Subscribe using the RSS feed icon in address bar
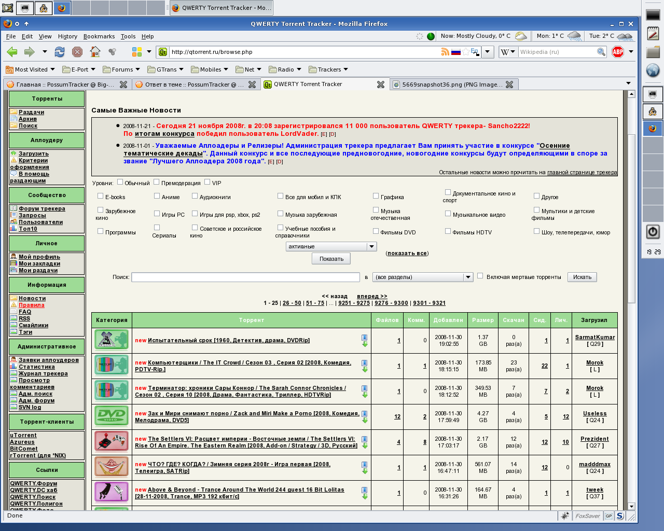This screenshot has height=531, width=664. [445, 52]
